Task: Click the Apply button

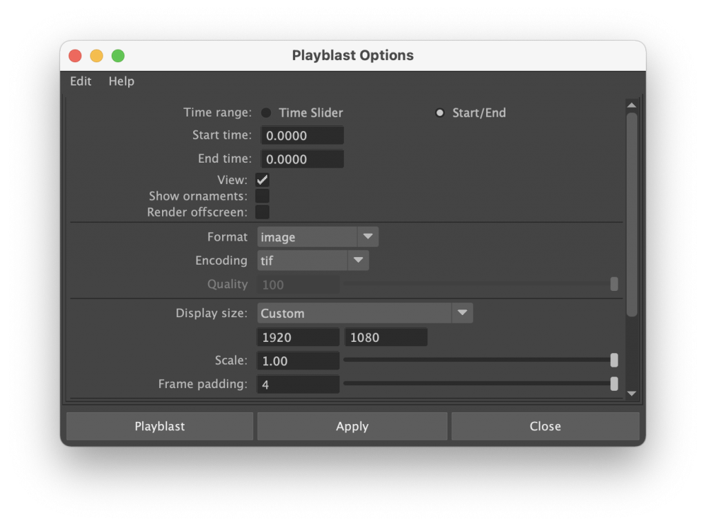Action: [x=352, y=426]
